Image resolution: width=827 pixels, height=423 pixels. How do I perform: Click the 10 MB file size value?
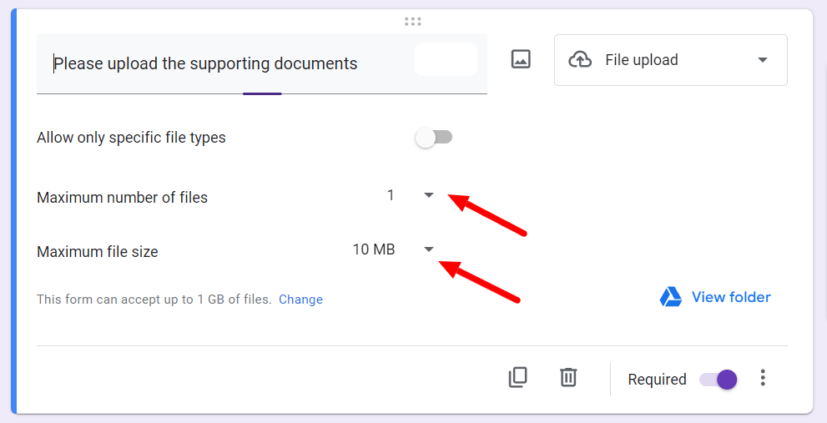point(374,249)
